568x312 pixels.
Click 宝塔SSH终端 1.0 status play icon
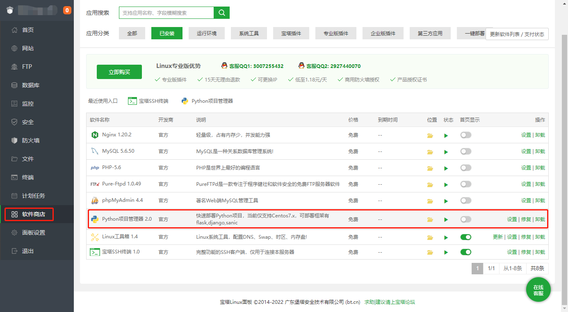click(x=446, y=252)
